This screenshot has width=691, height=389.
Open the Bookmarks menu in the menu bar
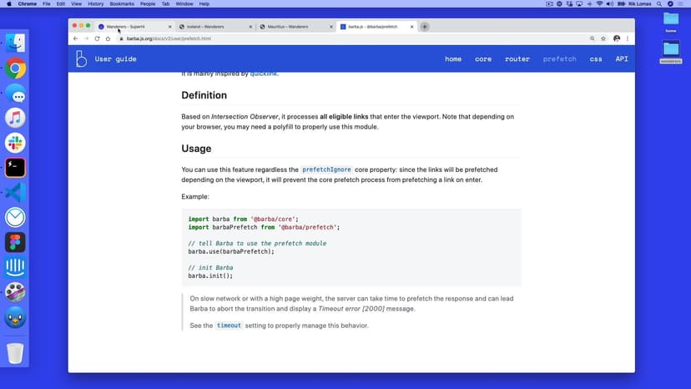pos(120,4)
